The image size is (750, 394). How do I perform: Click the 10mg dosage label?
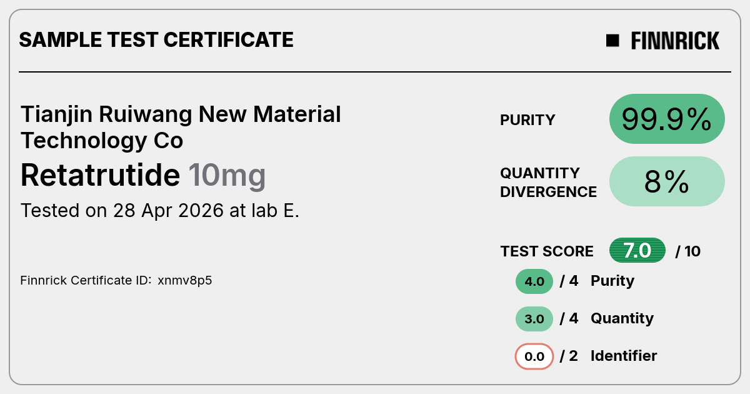pos(227,176)
